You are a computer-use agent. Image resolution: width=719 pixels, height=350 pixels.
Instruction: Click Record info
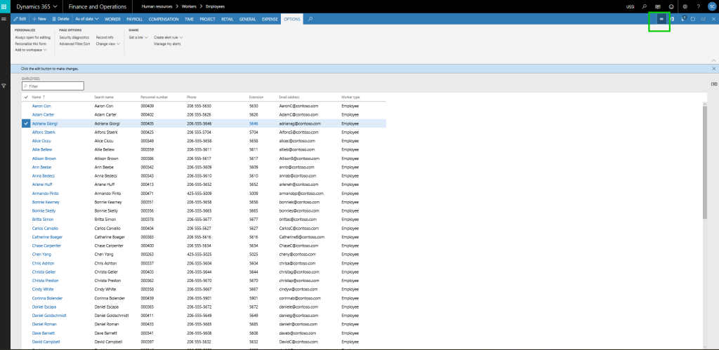point(105,37)
